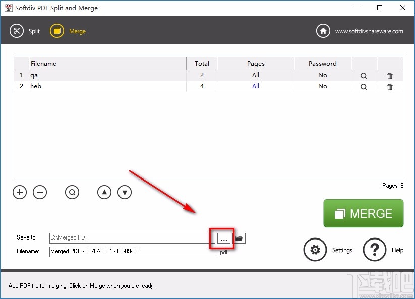The height and width of the screenshot is (299, 415).
Task: Click Total value 4 for heb
Action: 202,86
